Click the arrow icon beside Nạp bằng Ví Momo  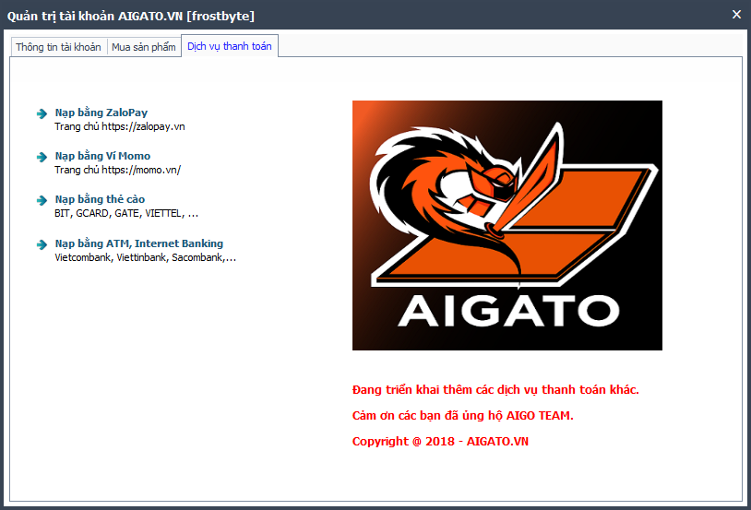pos(42,157)
